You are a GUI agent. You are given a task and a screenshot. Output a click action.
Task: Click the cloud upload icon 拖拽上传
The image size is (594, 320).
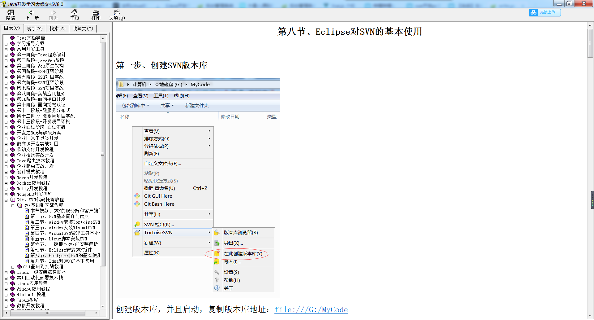(x=533, y=12)
